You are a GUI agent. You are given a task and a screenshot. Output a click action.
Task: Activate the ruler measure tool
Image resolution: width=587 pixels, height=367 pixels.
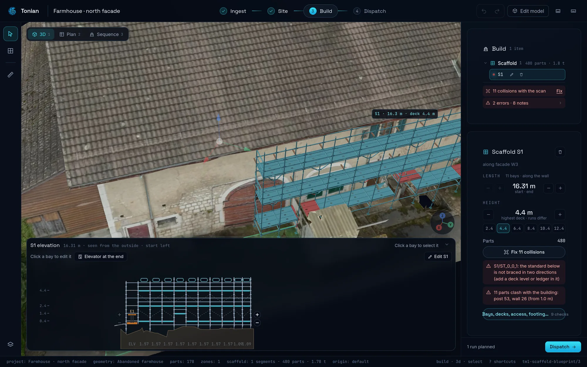click(11, 75)
